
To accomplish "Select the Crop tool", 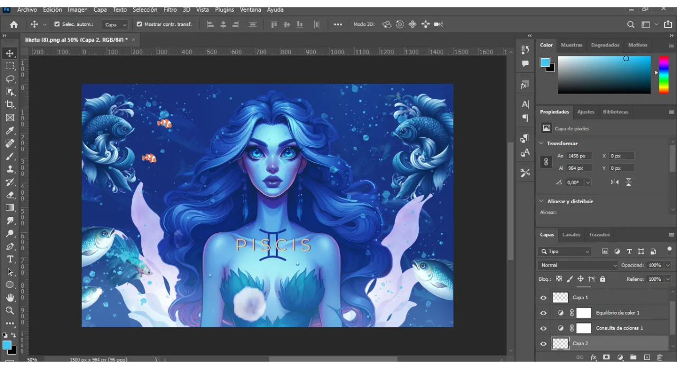I will (10, 104).
